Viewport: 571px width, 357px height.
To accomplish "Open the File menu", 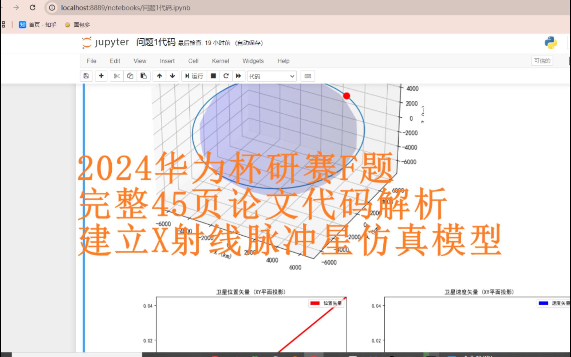I will [x=92, y=61].
